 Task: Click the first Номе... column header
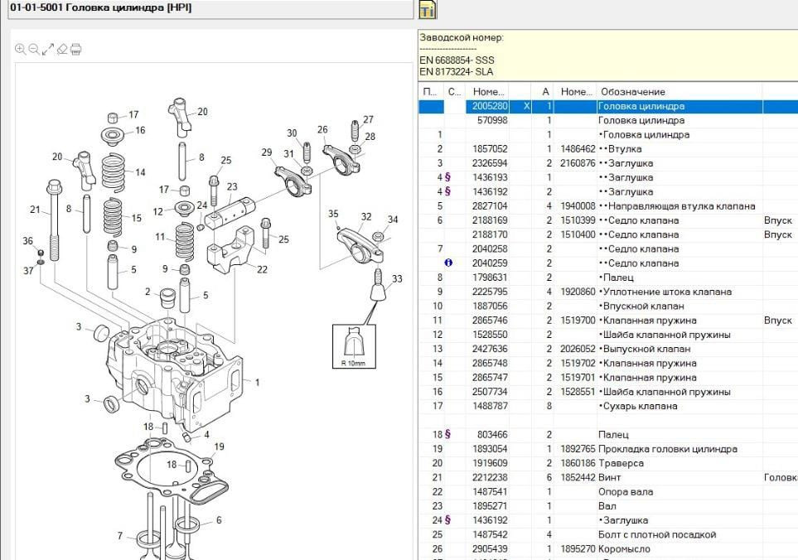[488, 91]
